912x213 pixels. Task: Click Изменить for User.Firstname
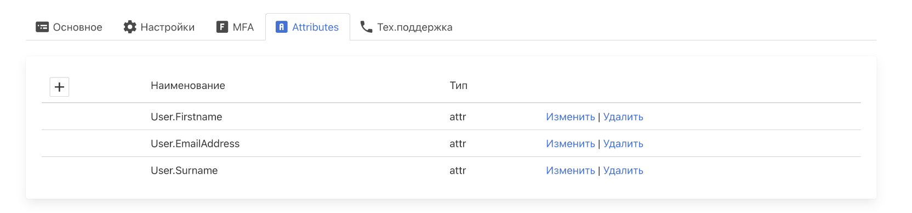point(571,117)
